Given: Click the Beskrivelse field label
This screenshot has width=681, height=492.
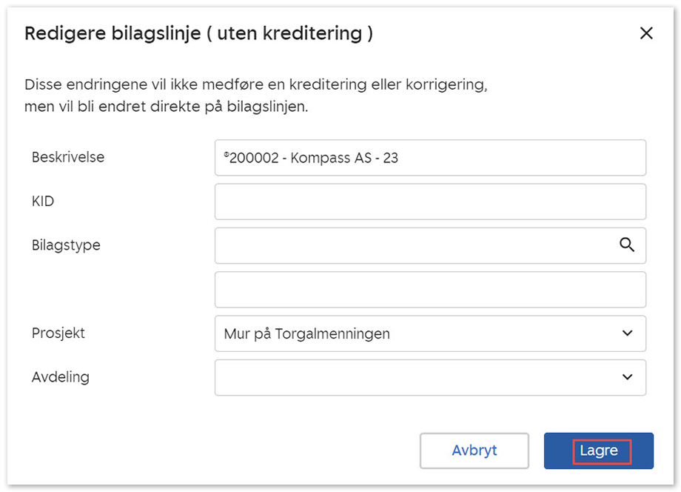Looking at the screenshot, I should click(68, 157).
